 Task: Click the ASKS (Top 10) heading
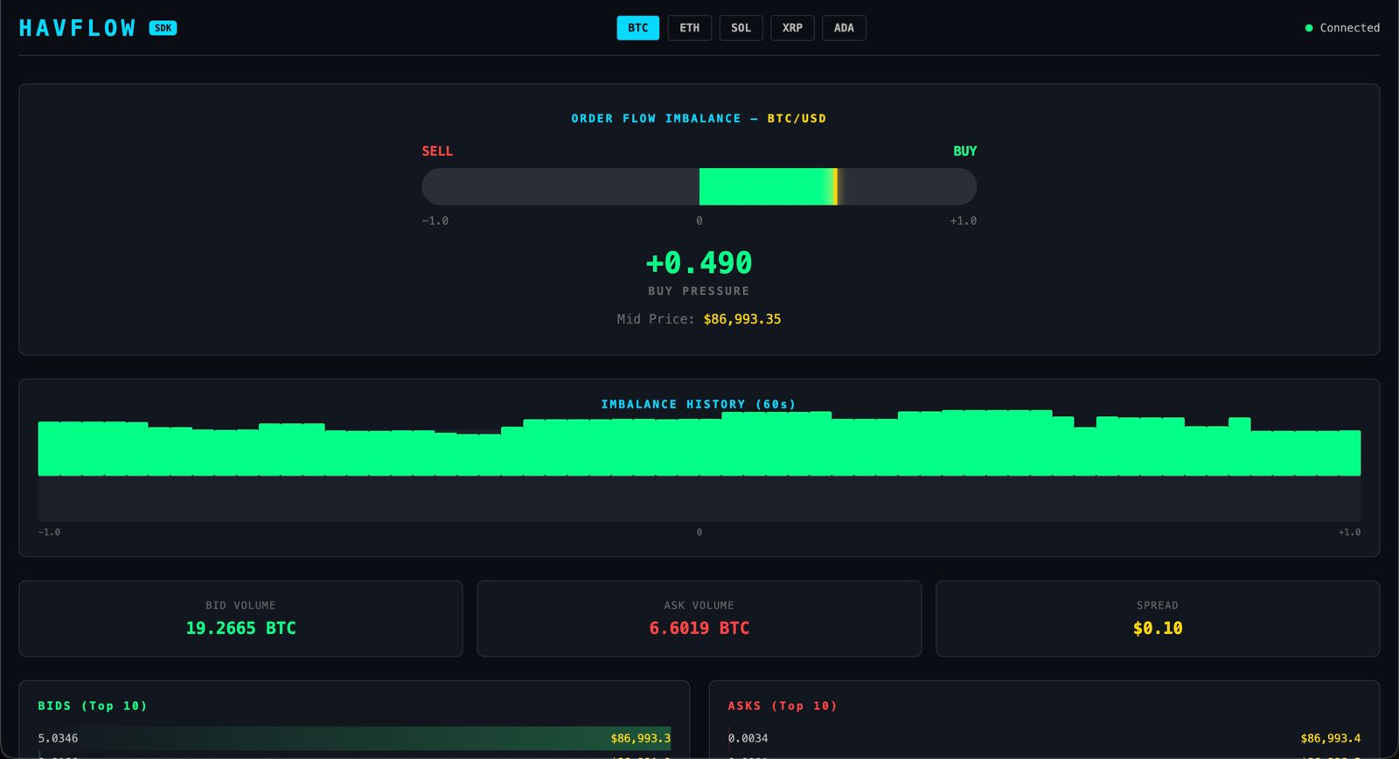pyautogui.click(x=783, y=706)
